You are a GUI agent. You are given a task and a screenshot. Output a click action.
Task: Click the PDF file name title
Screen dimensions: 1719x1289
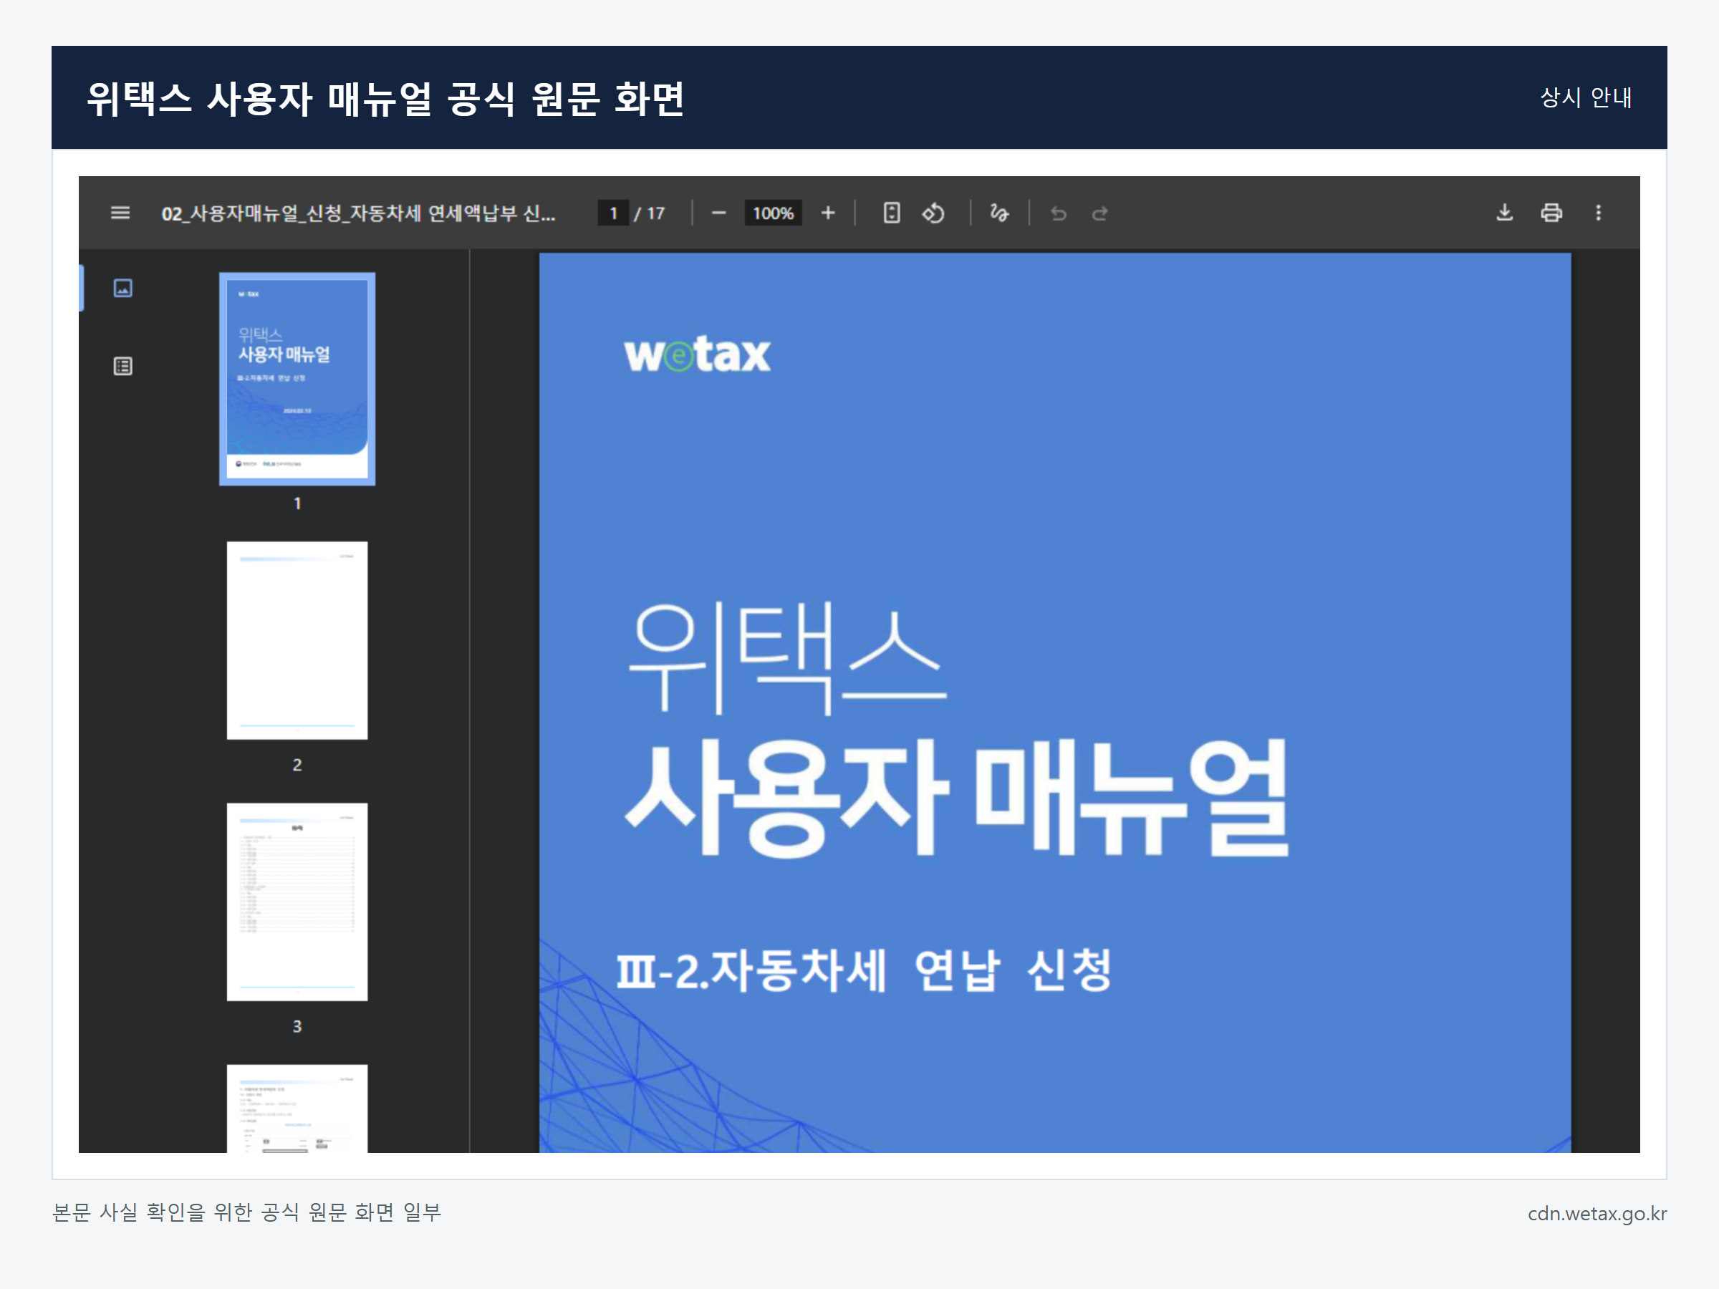pyautogui.click(x=358, y=213)
